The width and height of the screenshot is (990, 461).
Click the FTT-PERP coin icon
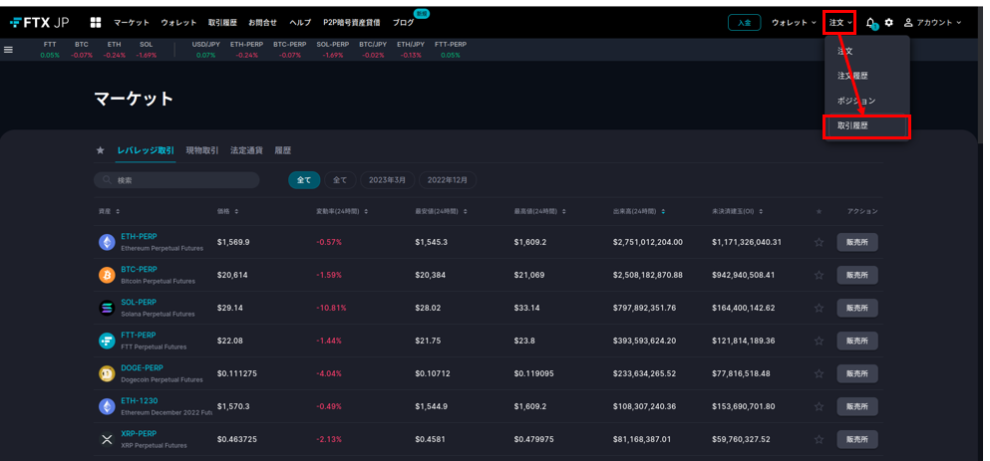click(x=107, y=341)
